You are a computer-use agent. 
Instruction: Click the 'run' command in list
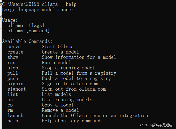[x=11, y=63]
